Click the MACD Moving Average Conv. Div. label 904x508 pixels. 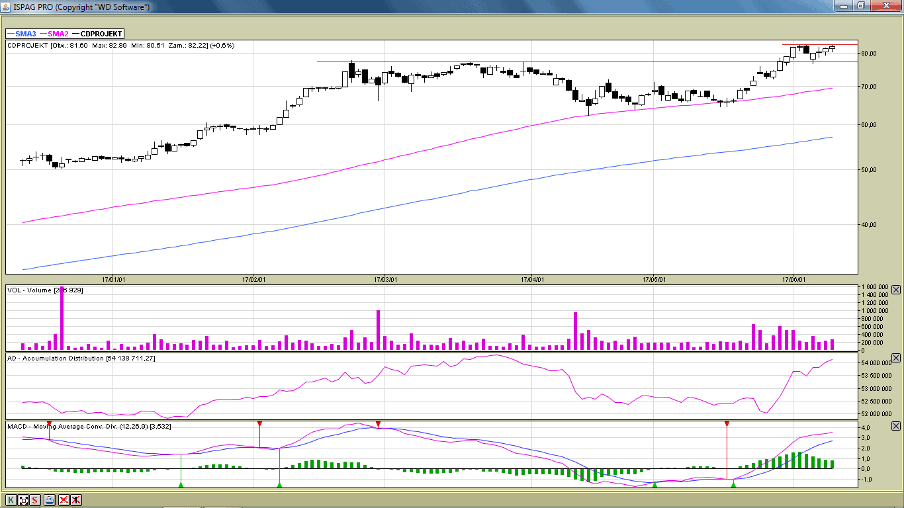pyautogui.click(x=89, y=427)
